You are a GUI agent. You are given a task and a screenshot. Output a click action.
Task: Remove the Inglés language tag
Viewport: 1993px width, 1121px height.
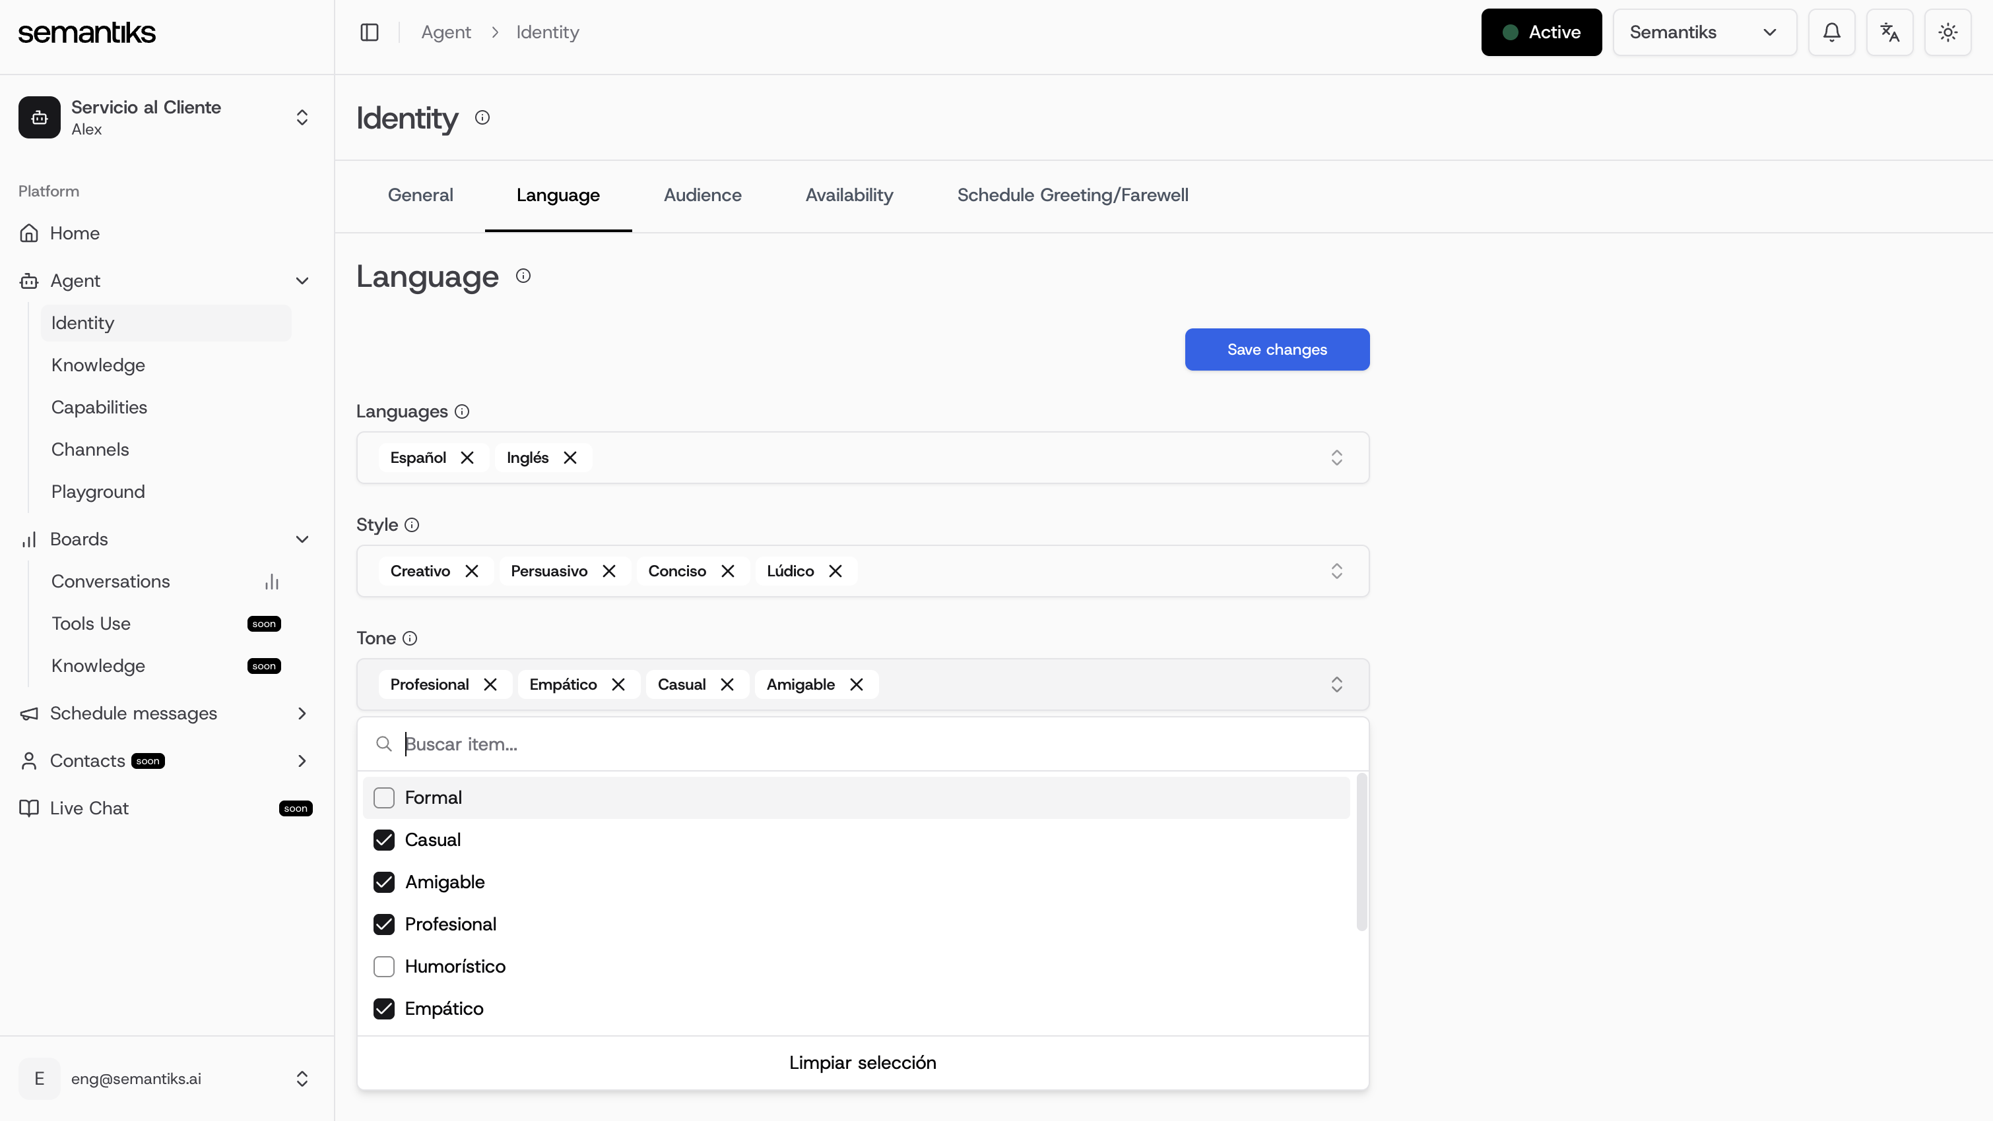(570, 458)
